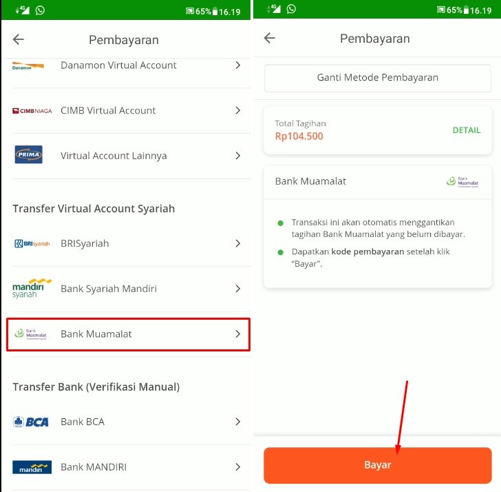Tap the Mandiri Syariah logo
This screenshot has height=492, width=501.
point(32,288)
